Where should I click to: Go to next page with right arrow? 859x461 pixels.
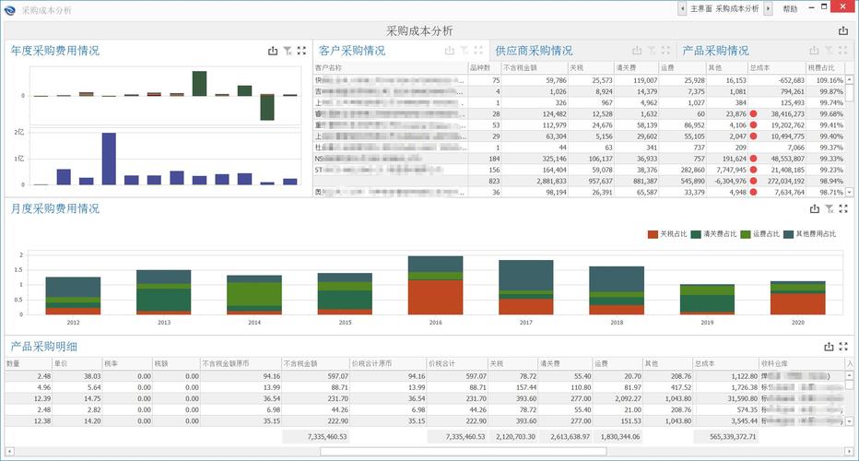click(x=768, y=9)
